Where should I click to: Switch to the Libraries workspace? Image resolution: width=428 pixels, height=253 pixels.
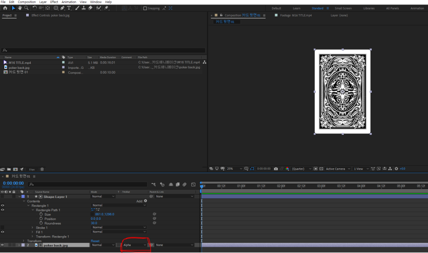369,8
